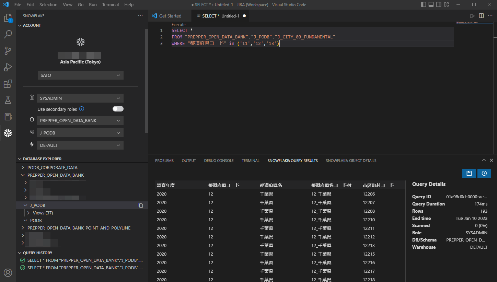Open the SATO account dropdown
Image resolution: width=497 pixels, height=282 pixels.
coord(80,75)
